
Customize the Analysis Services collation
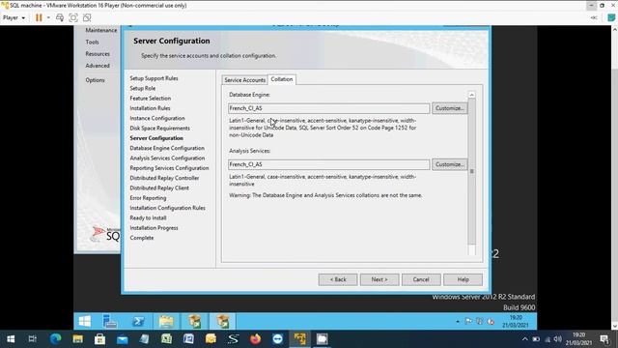tap(449, 164)
